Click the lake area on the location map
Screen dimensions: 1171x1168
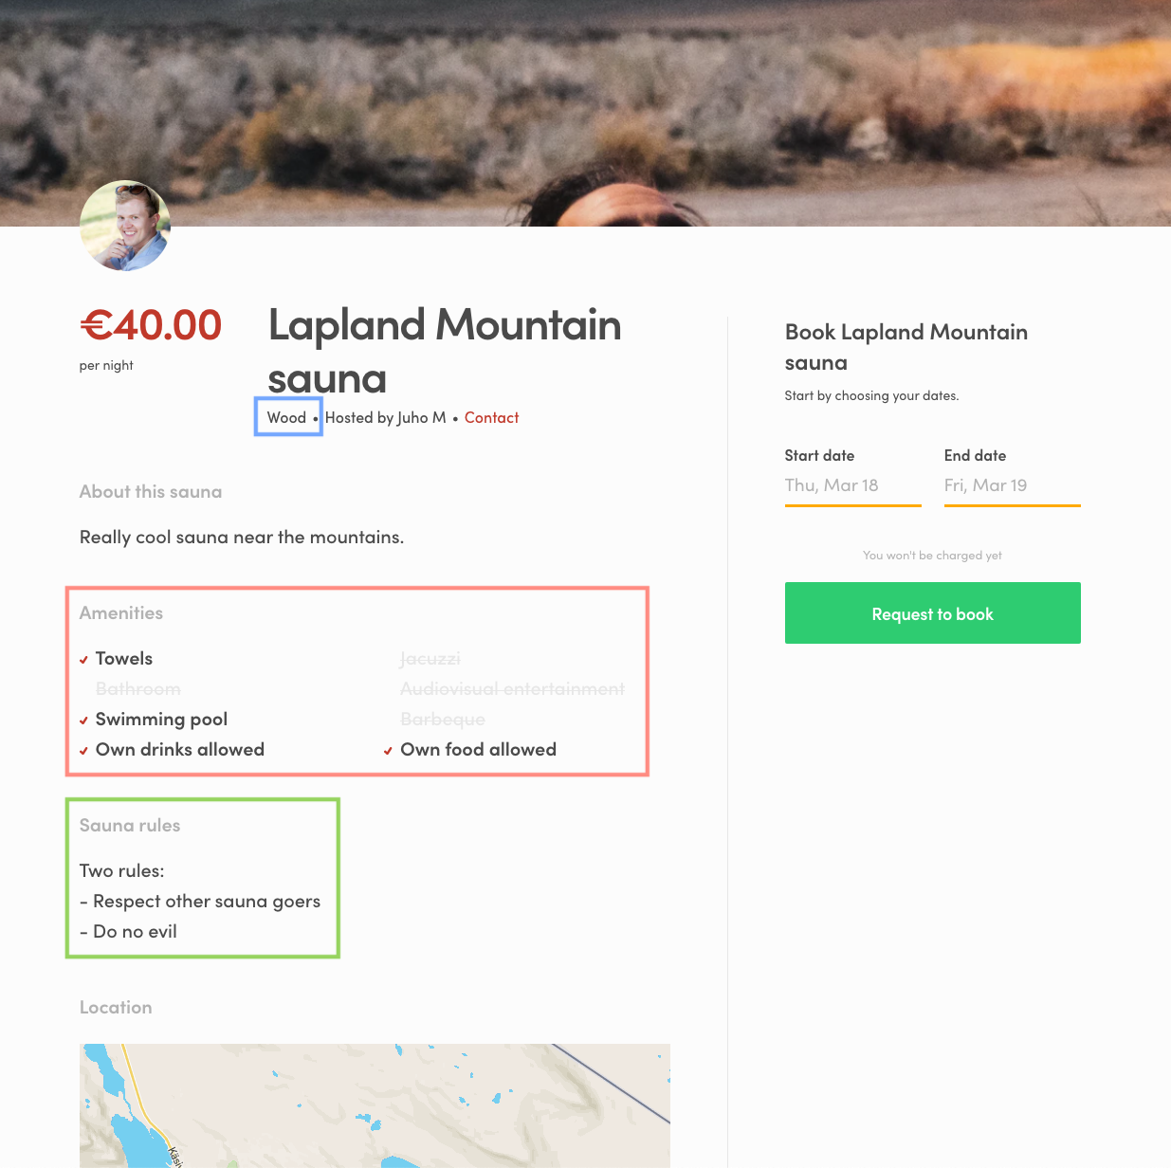133,1138
